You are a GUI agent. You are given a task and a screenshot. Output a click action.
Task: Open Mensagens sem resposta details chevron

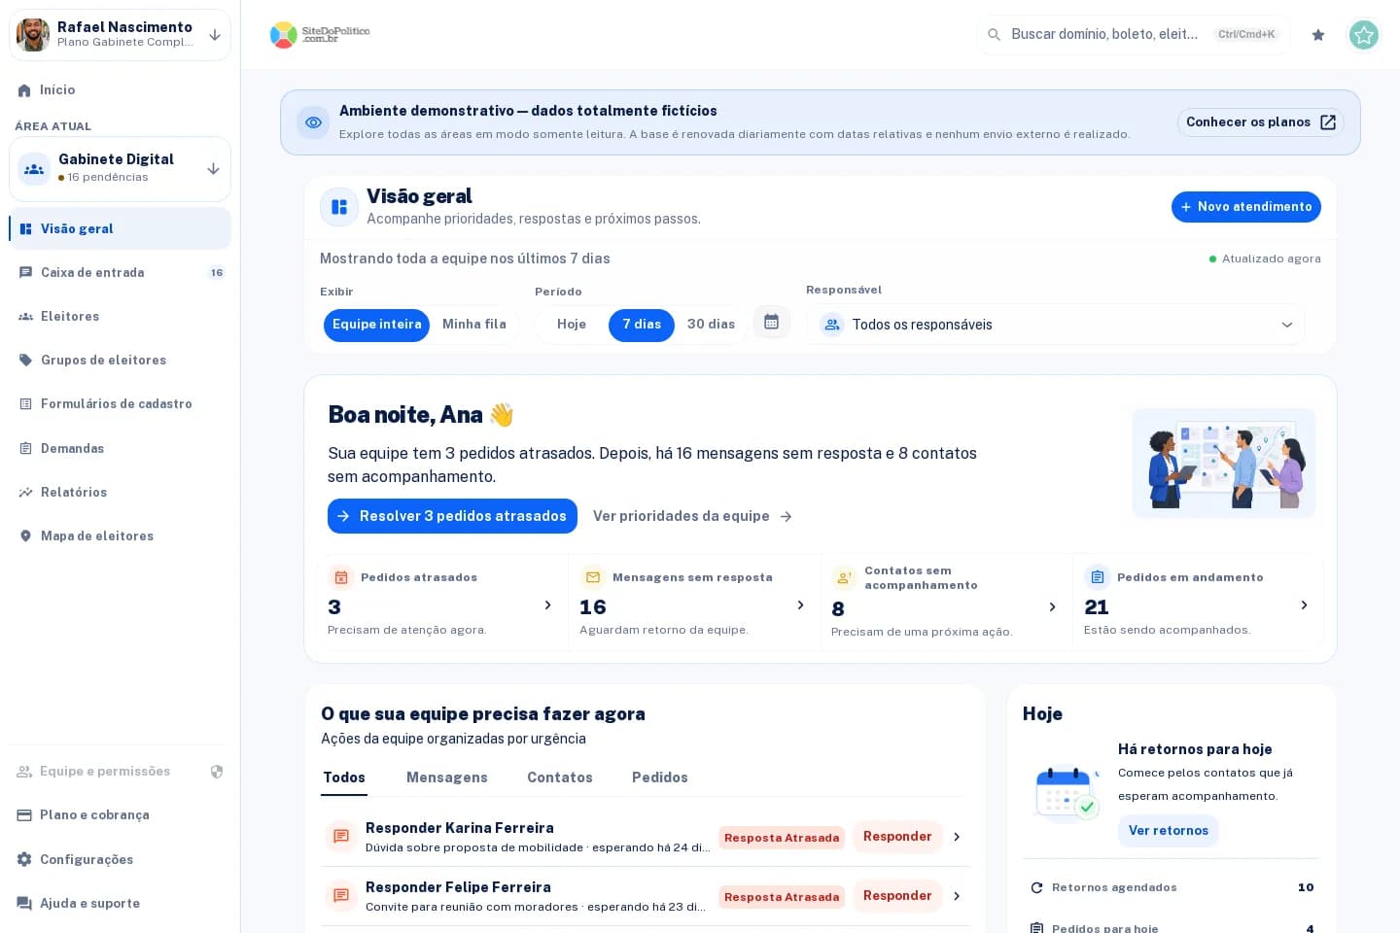tap(800, 605)
